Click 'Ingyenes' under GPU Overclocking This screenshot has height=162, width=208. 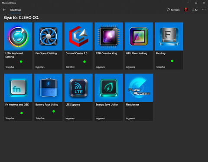pos(130,67)
